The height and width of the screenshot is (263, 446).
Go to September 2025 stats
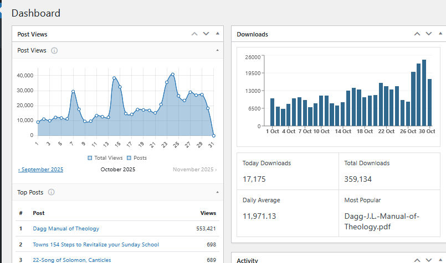[40, 170]
